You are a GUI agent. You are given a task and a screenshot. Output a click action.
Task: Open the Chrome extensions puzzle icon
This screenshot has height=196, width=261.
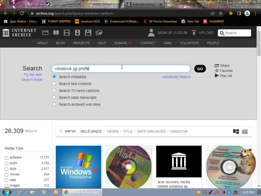coord(231,13)
